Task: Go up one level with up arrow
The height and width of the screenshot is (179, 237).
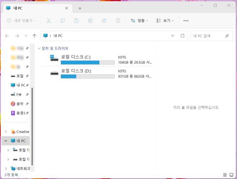Action: click(x=34, y=36)
